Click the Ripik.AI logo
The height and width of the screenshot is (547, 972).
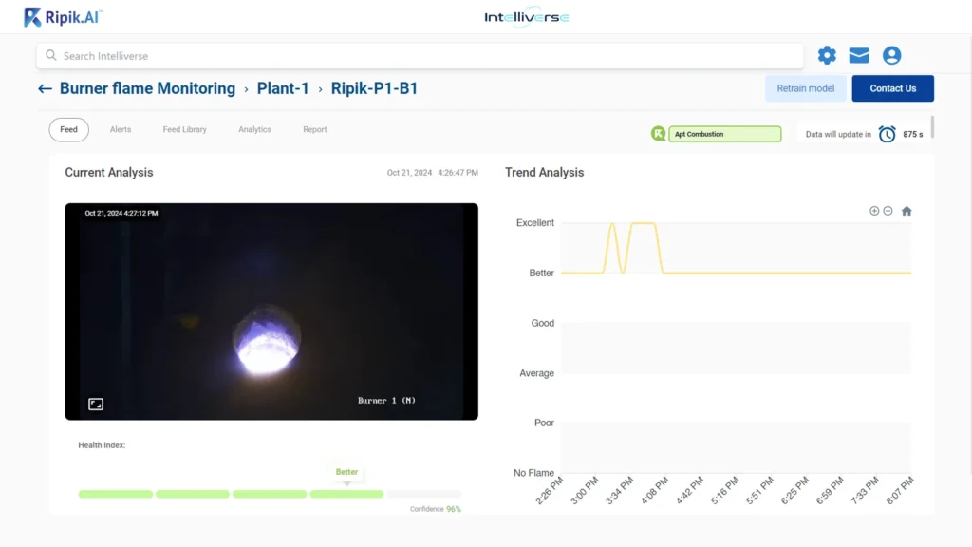(x=63, y=16)
